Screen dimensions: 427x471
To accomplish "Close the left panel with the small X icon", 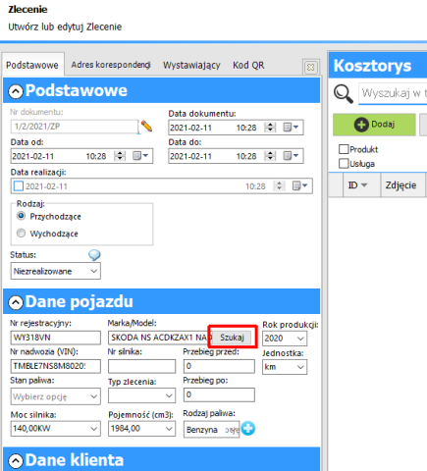I will coord(310,67).
